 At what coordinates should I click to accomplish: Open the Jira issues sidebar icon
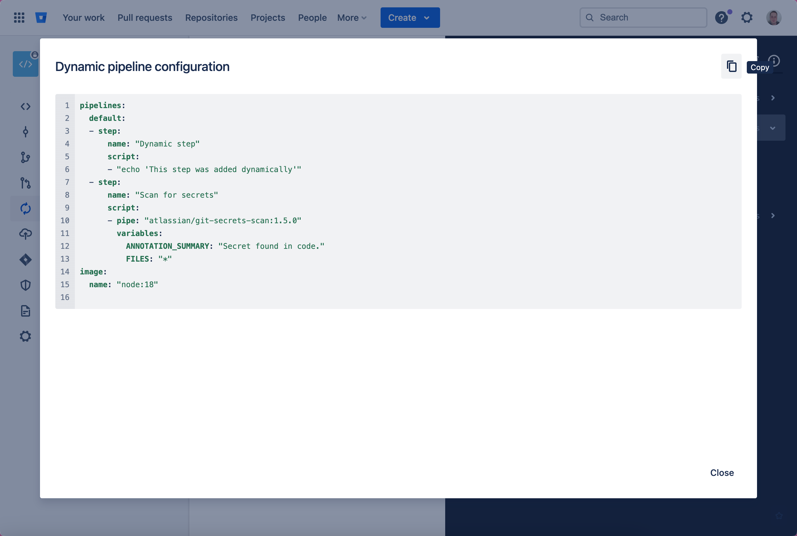26,260
